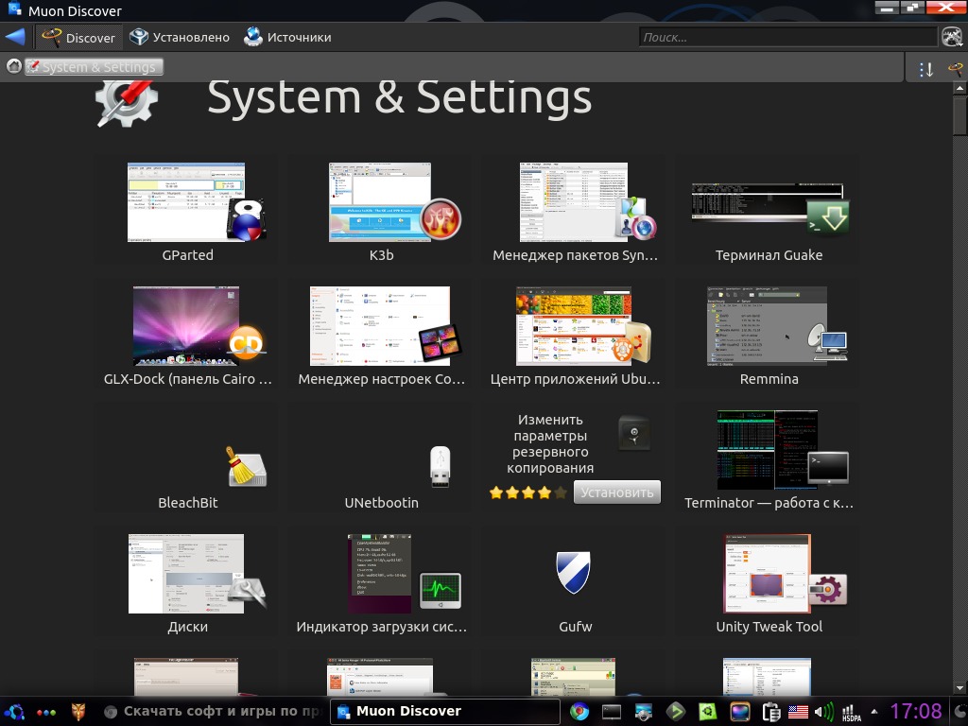Switch to the Скачать софт и игры task
The height and width of the screenshot is (726, 968).
click(x=213, y=711)
